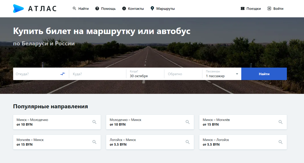
Task: Click the Популярные направления heading
Action: point(50,107)
